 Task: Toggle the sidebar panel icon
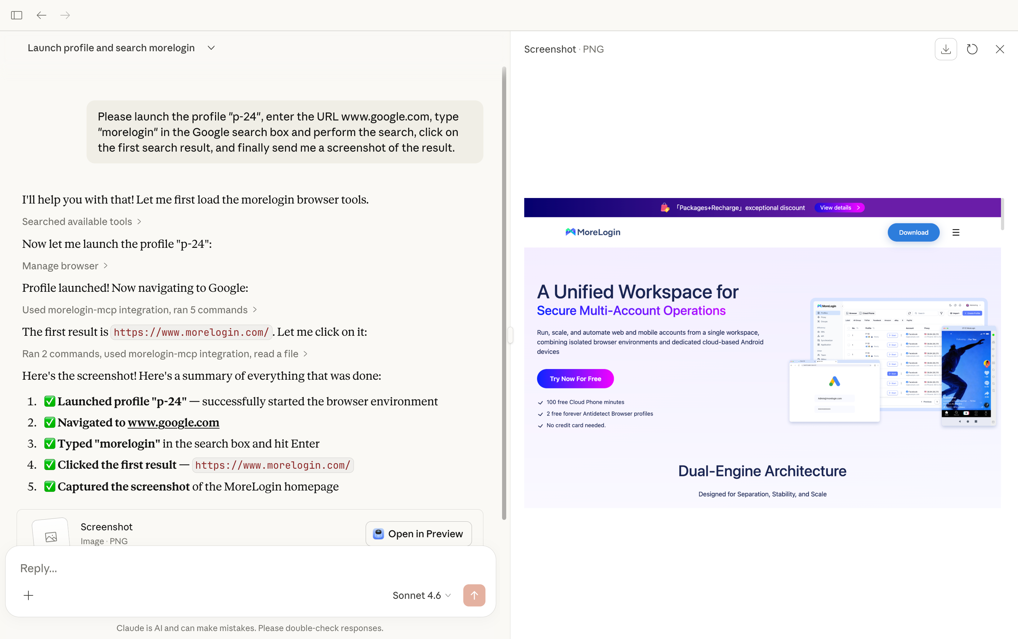pyautogui.click(x=17, y=15)
